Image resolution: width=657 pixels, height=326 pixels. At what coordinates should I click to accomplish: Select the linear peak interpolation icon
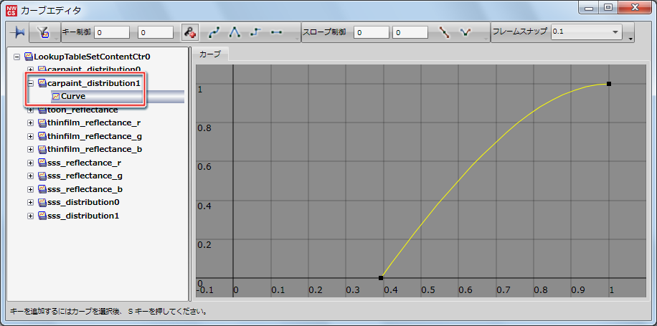[235, 32]
